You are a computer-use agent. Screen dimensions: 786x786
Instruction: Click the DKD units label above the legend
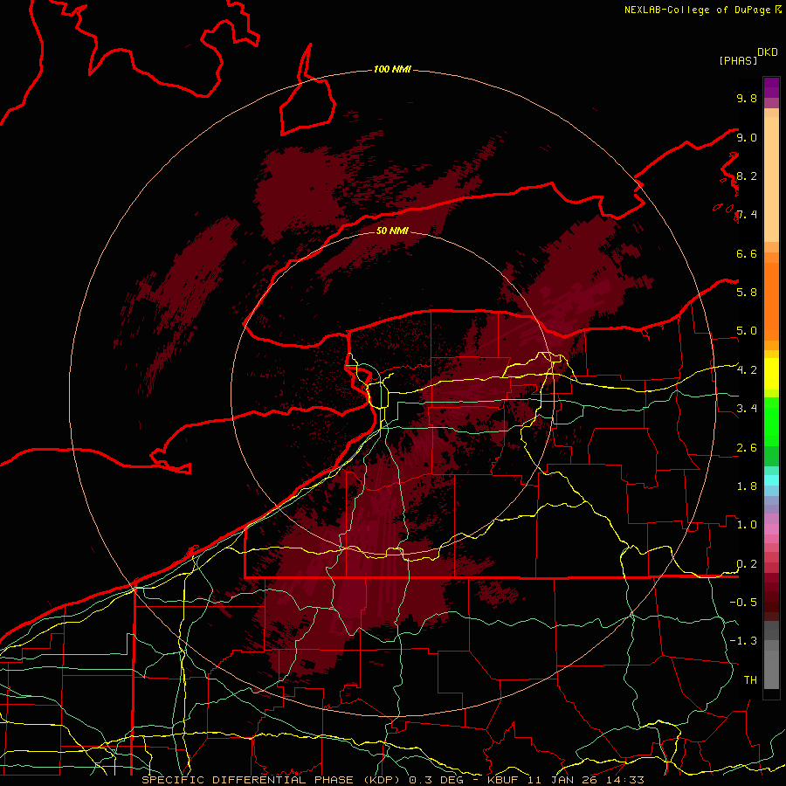[x=768, y=52]
